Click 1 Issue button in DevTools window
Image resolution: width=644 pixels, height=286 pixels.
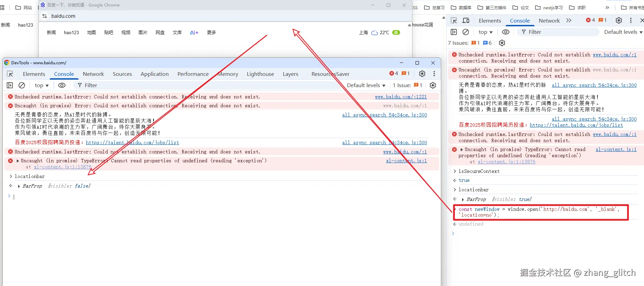point(407,85)
